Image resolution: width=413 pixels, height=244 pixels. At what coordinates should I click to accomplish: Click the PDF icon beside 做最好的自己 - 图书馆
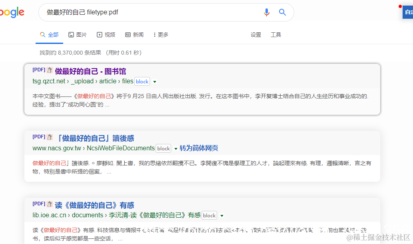pyautogui.click(x=49, y=69)
